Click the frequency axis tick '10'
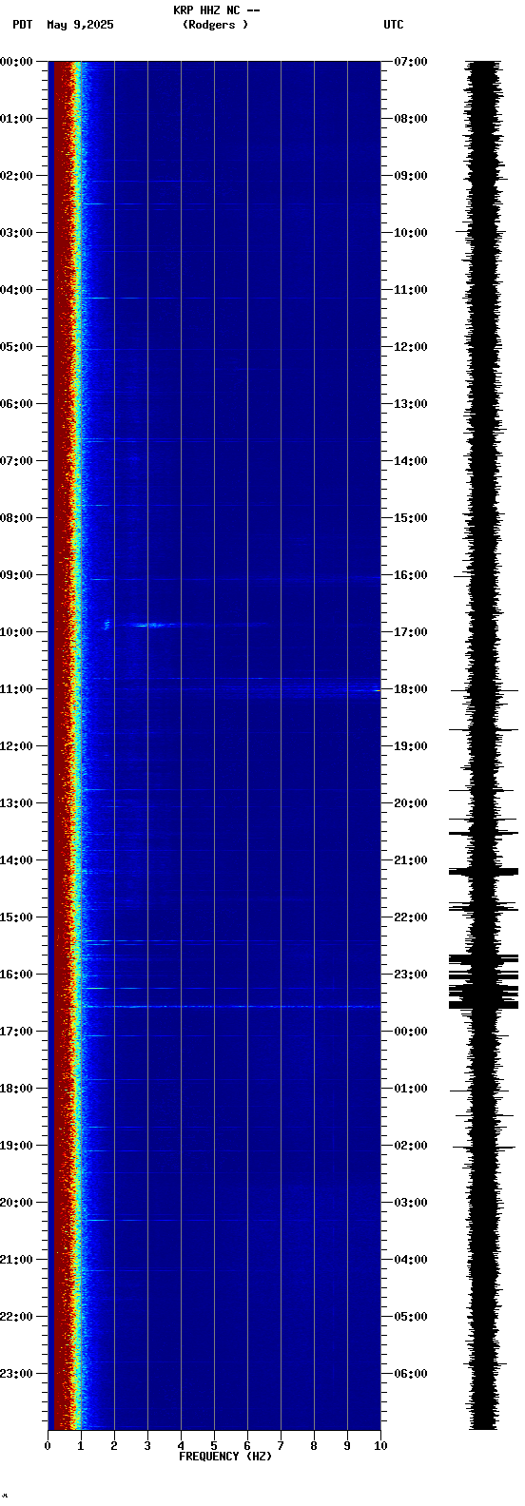 [380, 1446]
